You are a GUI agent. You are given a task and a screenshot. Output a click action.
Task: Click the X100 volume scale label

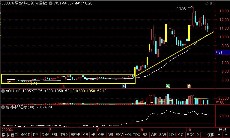tap(220, 102)
